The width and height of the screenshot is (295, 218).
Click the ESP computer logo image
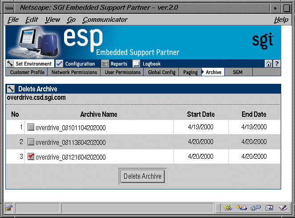pos(35,43)
